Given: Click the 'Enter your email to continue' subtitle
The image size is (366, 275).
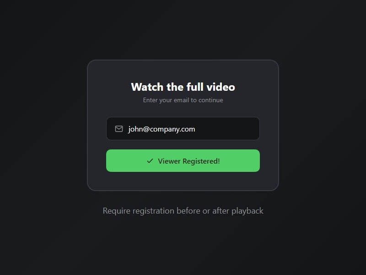Looking at the screenshot, I should tap(183, 100).
